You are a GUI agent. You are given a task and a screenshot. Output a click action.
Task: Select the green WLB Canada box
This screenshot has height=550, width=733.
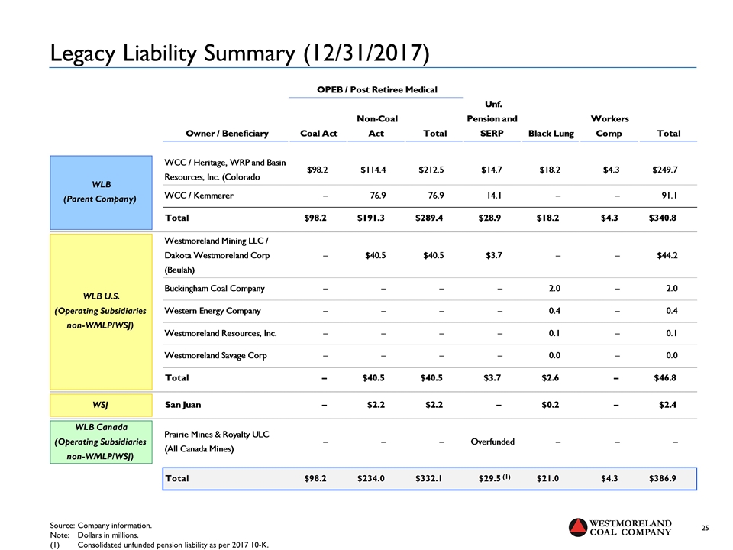[102, 442]
